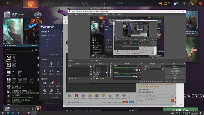Switch to Dota 兵器库 tab
The width and height of the screenshot is (204, 115).
[67, 4]
